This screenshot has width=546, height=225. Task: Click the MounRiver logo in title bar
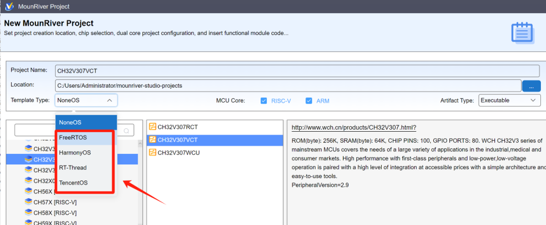[9, 7]
